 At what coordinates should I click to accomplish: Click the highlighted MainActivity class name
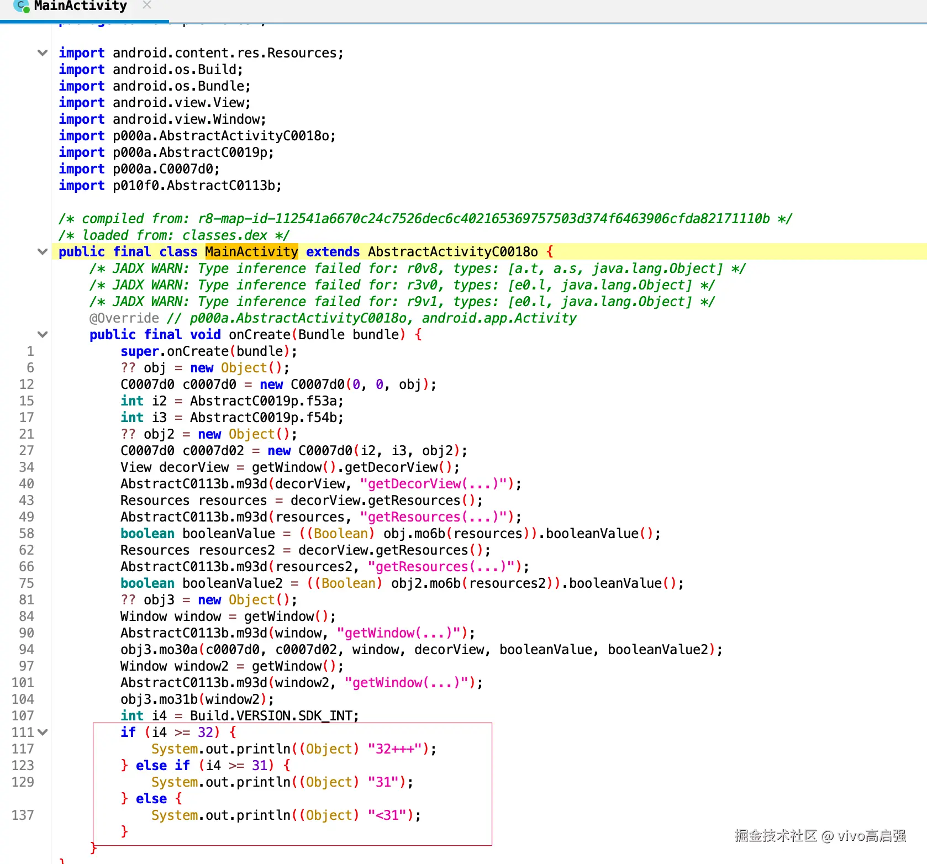pos(251,252)
